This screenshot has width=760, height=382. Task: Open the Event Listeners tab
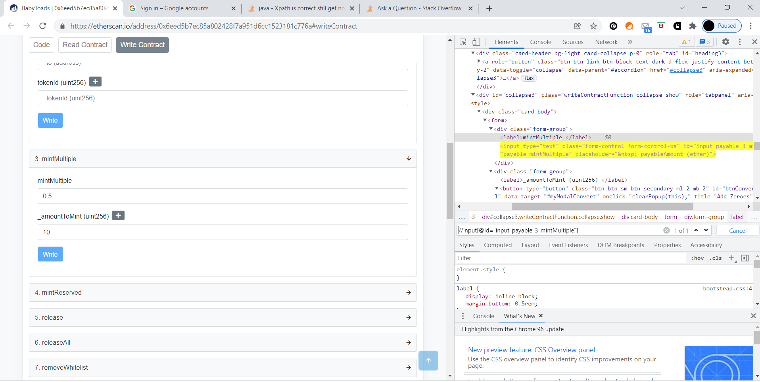568,245
